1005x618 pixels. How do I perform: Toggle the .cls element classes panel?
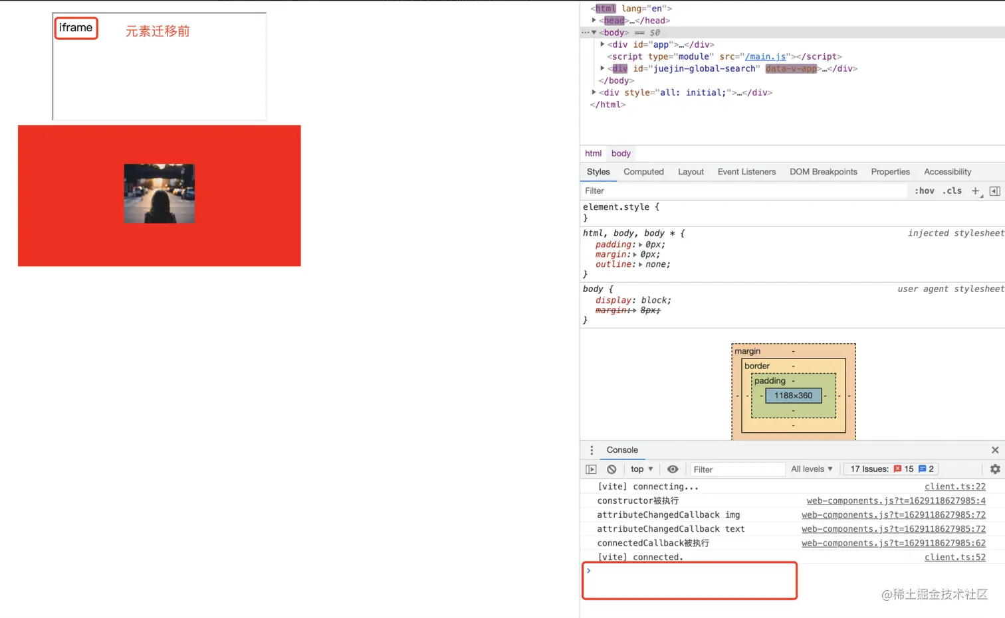pyautogui.click(x=952, y=191)
